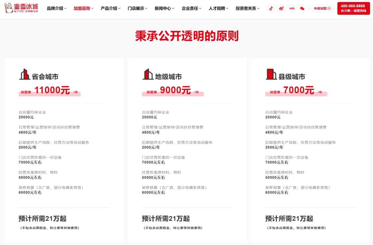Select the 省会城市 card title

click(x=45, y=77)
